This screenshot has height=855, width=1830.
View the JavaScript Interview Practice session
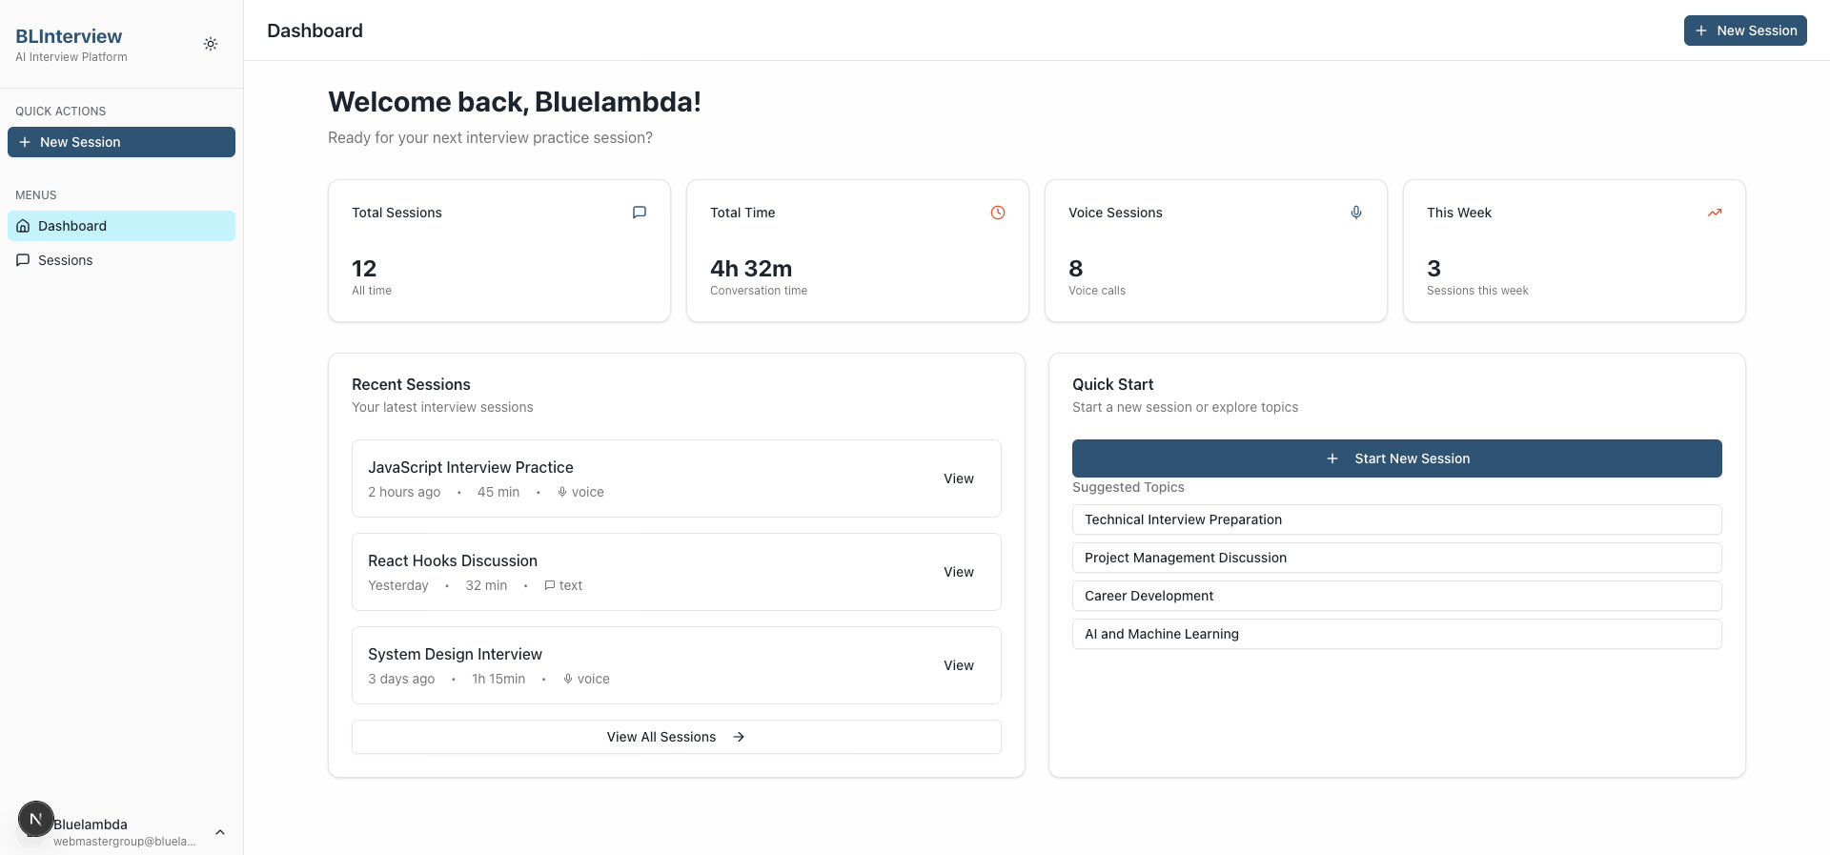pyautogui.click(x=958, y=478)
